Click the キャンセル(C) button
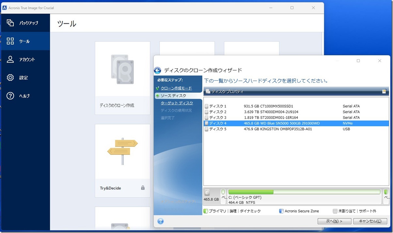Image resolution: width=393 pixels, height=233 pixels. tap(370, 221)
